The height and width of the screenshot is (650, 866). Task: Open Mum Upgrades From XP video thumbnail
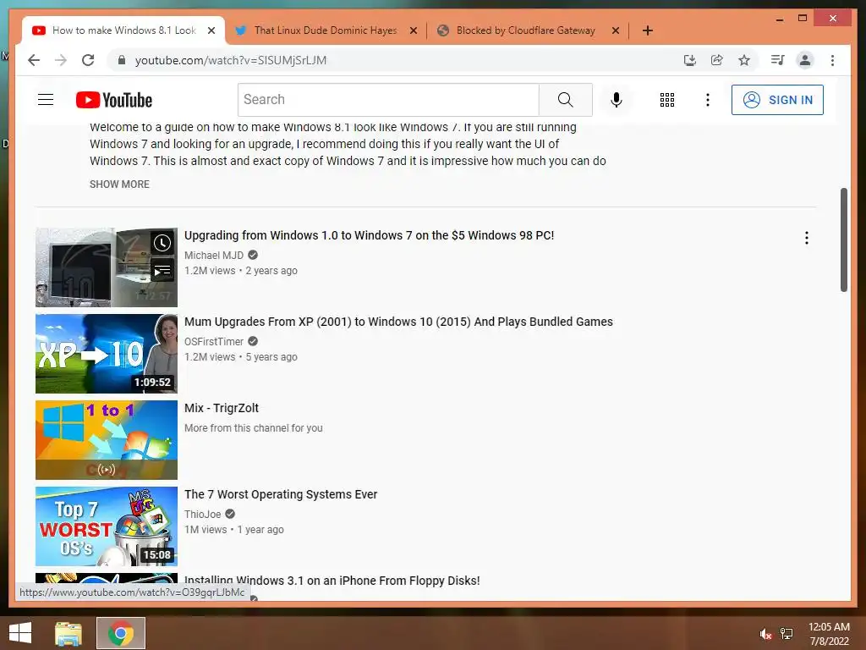pos(107,354)
